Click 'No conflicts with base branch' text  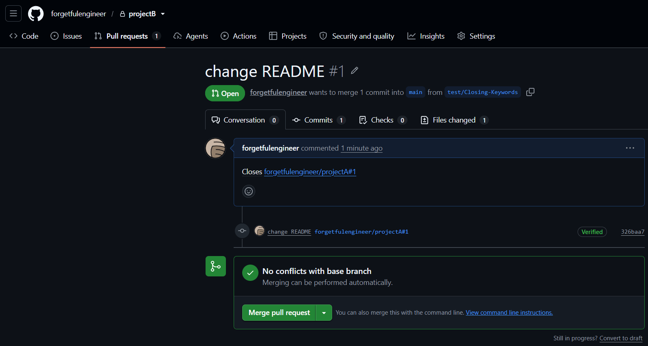[317, 271]
